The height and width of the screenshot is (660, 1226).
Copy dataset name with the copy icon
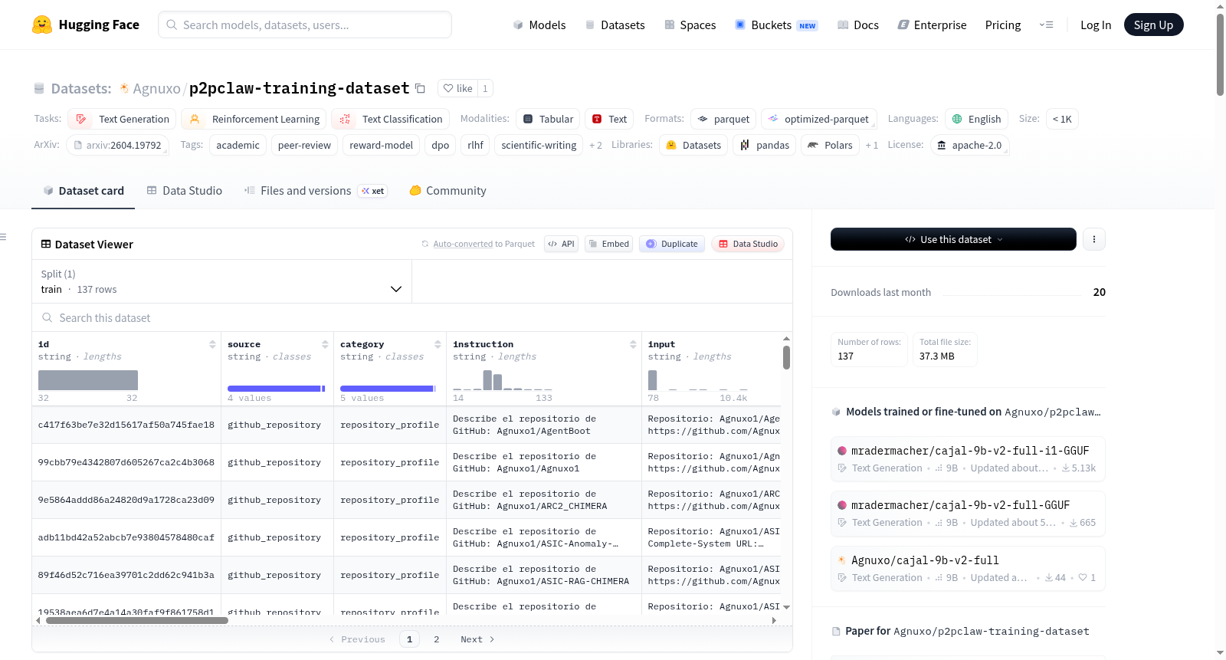point(420,88)
